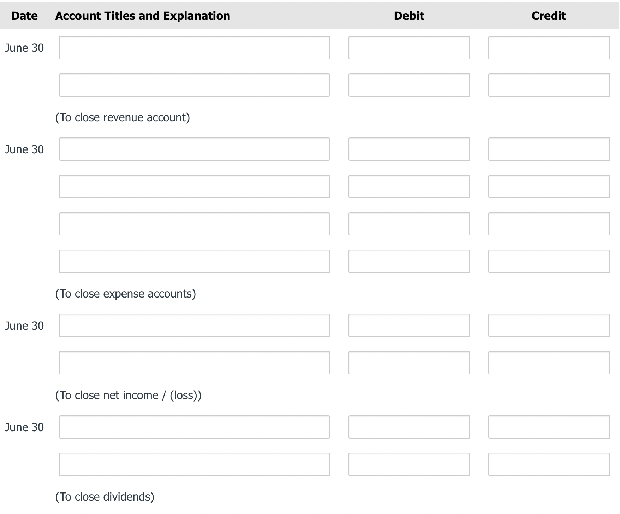The height and width of the screenshot is (514, 620).
Task: Click the debit field in the dividends entry row
Action: point(409,427)
